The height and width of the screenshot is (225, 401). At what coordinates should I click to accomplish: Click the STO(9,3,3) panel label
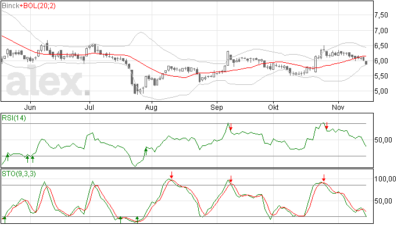(x=19, y=174)
